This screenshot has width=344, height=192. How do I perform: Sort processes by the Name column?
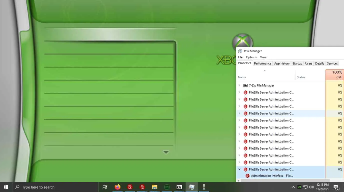point(266,75)
